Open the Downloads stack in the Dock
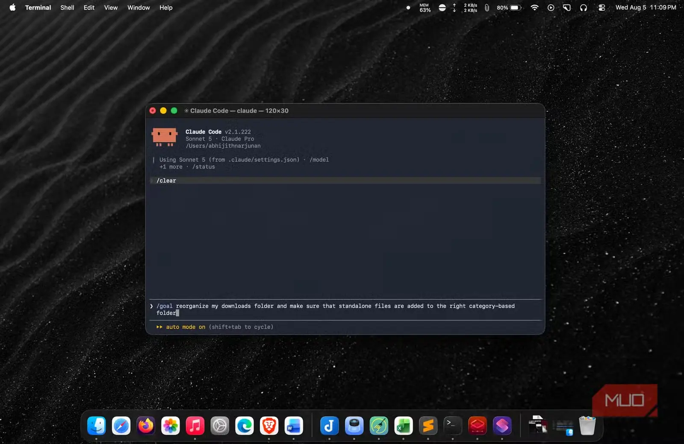The width and height of the screenshot is (684, 444). point(563,426)
